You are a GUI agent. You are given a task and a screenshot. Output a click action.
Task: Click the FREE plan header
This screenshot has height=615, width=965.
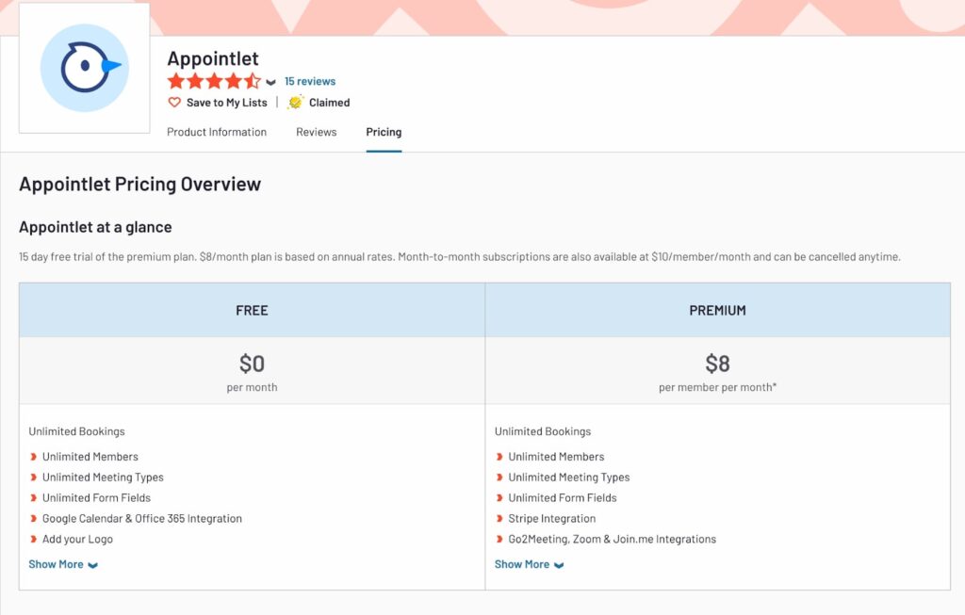click(x=252, y=310)
